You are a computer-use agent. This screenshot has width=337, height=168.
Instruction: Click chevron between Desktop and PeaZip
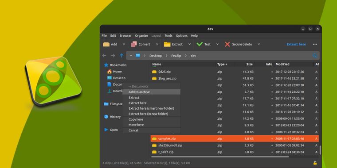coord(167,56)
